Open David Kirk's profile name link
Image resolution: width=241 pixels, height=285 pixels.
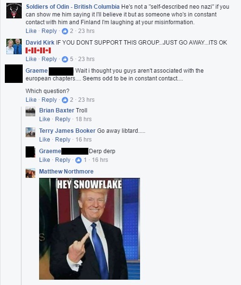[40, 43]
